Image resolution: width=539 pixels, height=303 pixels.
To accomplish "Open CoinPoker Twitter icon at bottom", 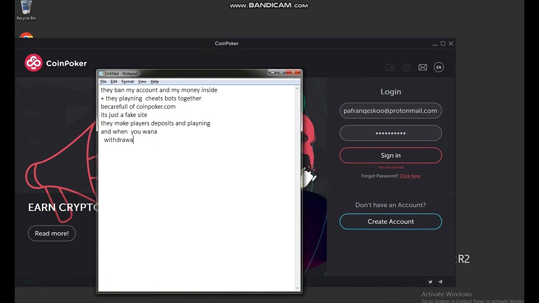I will 430,282.
